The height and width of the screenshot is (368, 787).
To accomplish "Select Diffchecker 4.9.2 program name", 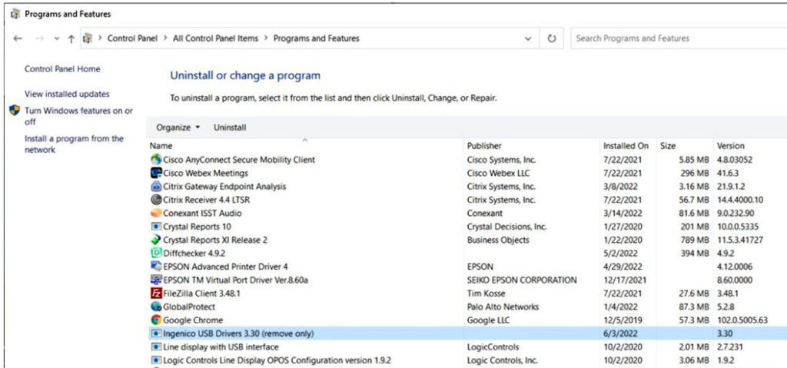I will tap(194, 253).
